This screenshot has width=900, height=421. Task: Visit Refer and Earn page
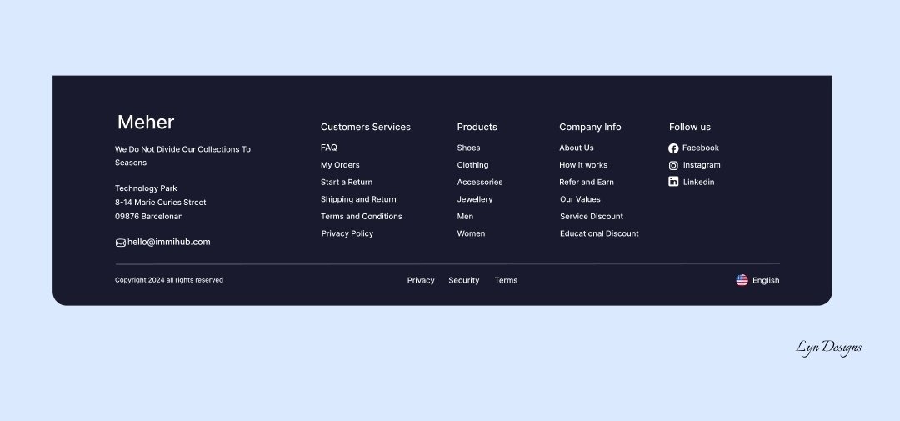click(x=587, y=182)
